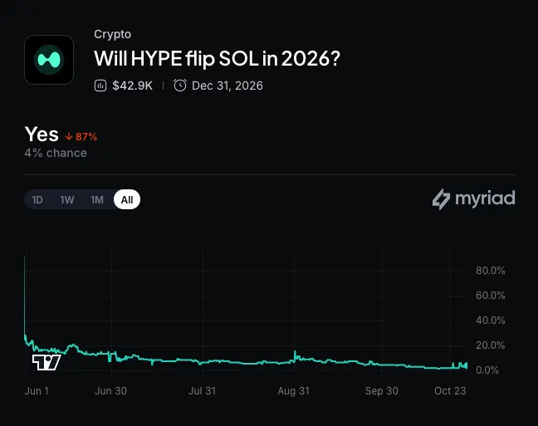This screenshot has height=426, width=538.
Task: Click the Jun 1 date label
Action: point(37,391)
